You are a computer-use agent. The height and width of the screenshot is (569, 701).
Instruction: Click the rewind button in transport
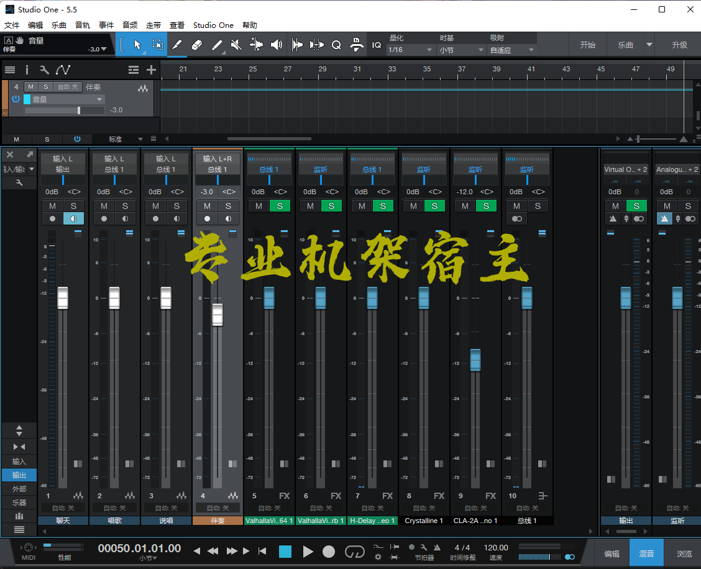213,551
